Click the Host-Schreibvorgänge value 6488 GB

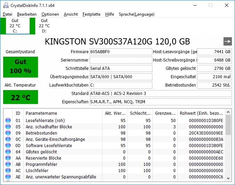214,60
